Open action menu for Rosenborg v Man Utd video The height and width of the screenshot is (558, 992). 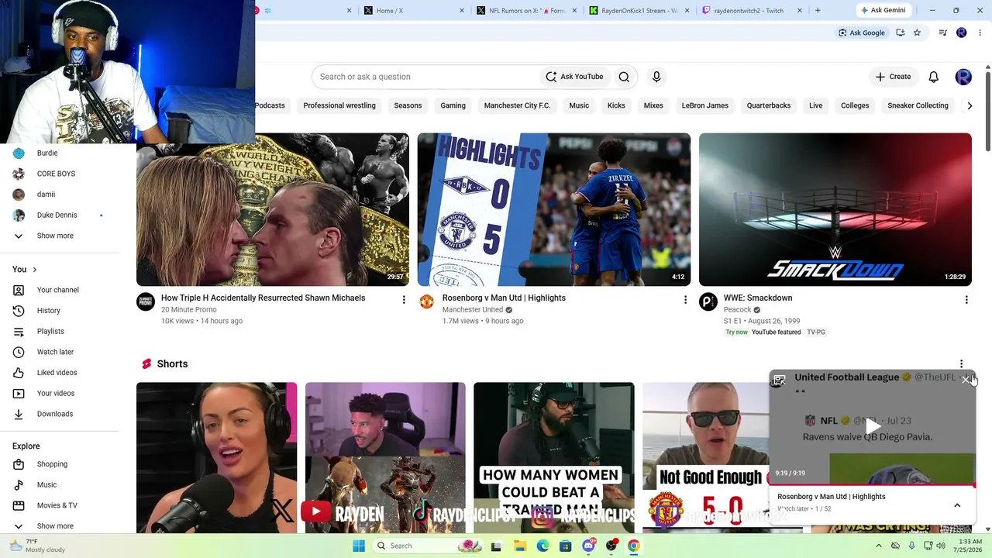685,299
